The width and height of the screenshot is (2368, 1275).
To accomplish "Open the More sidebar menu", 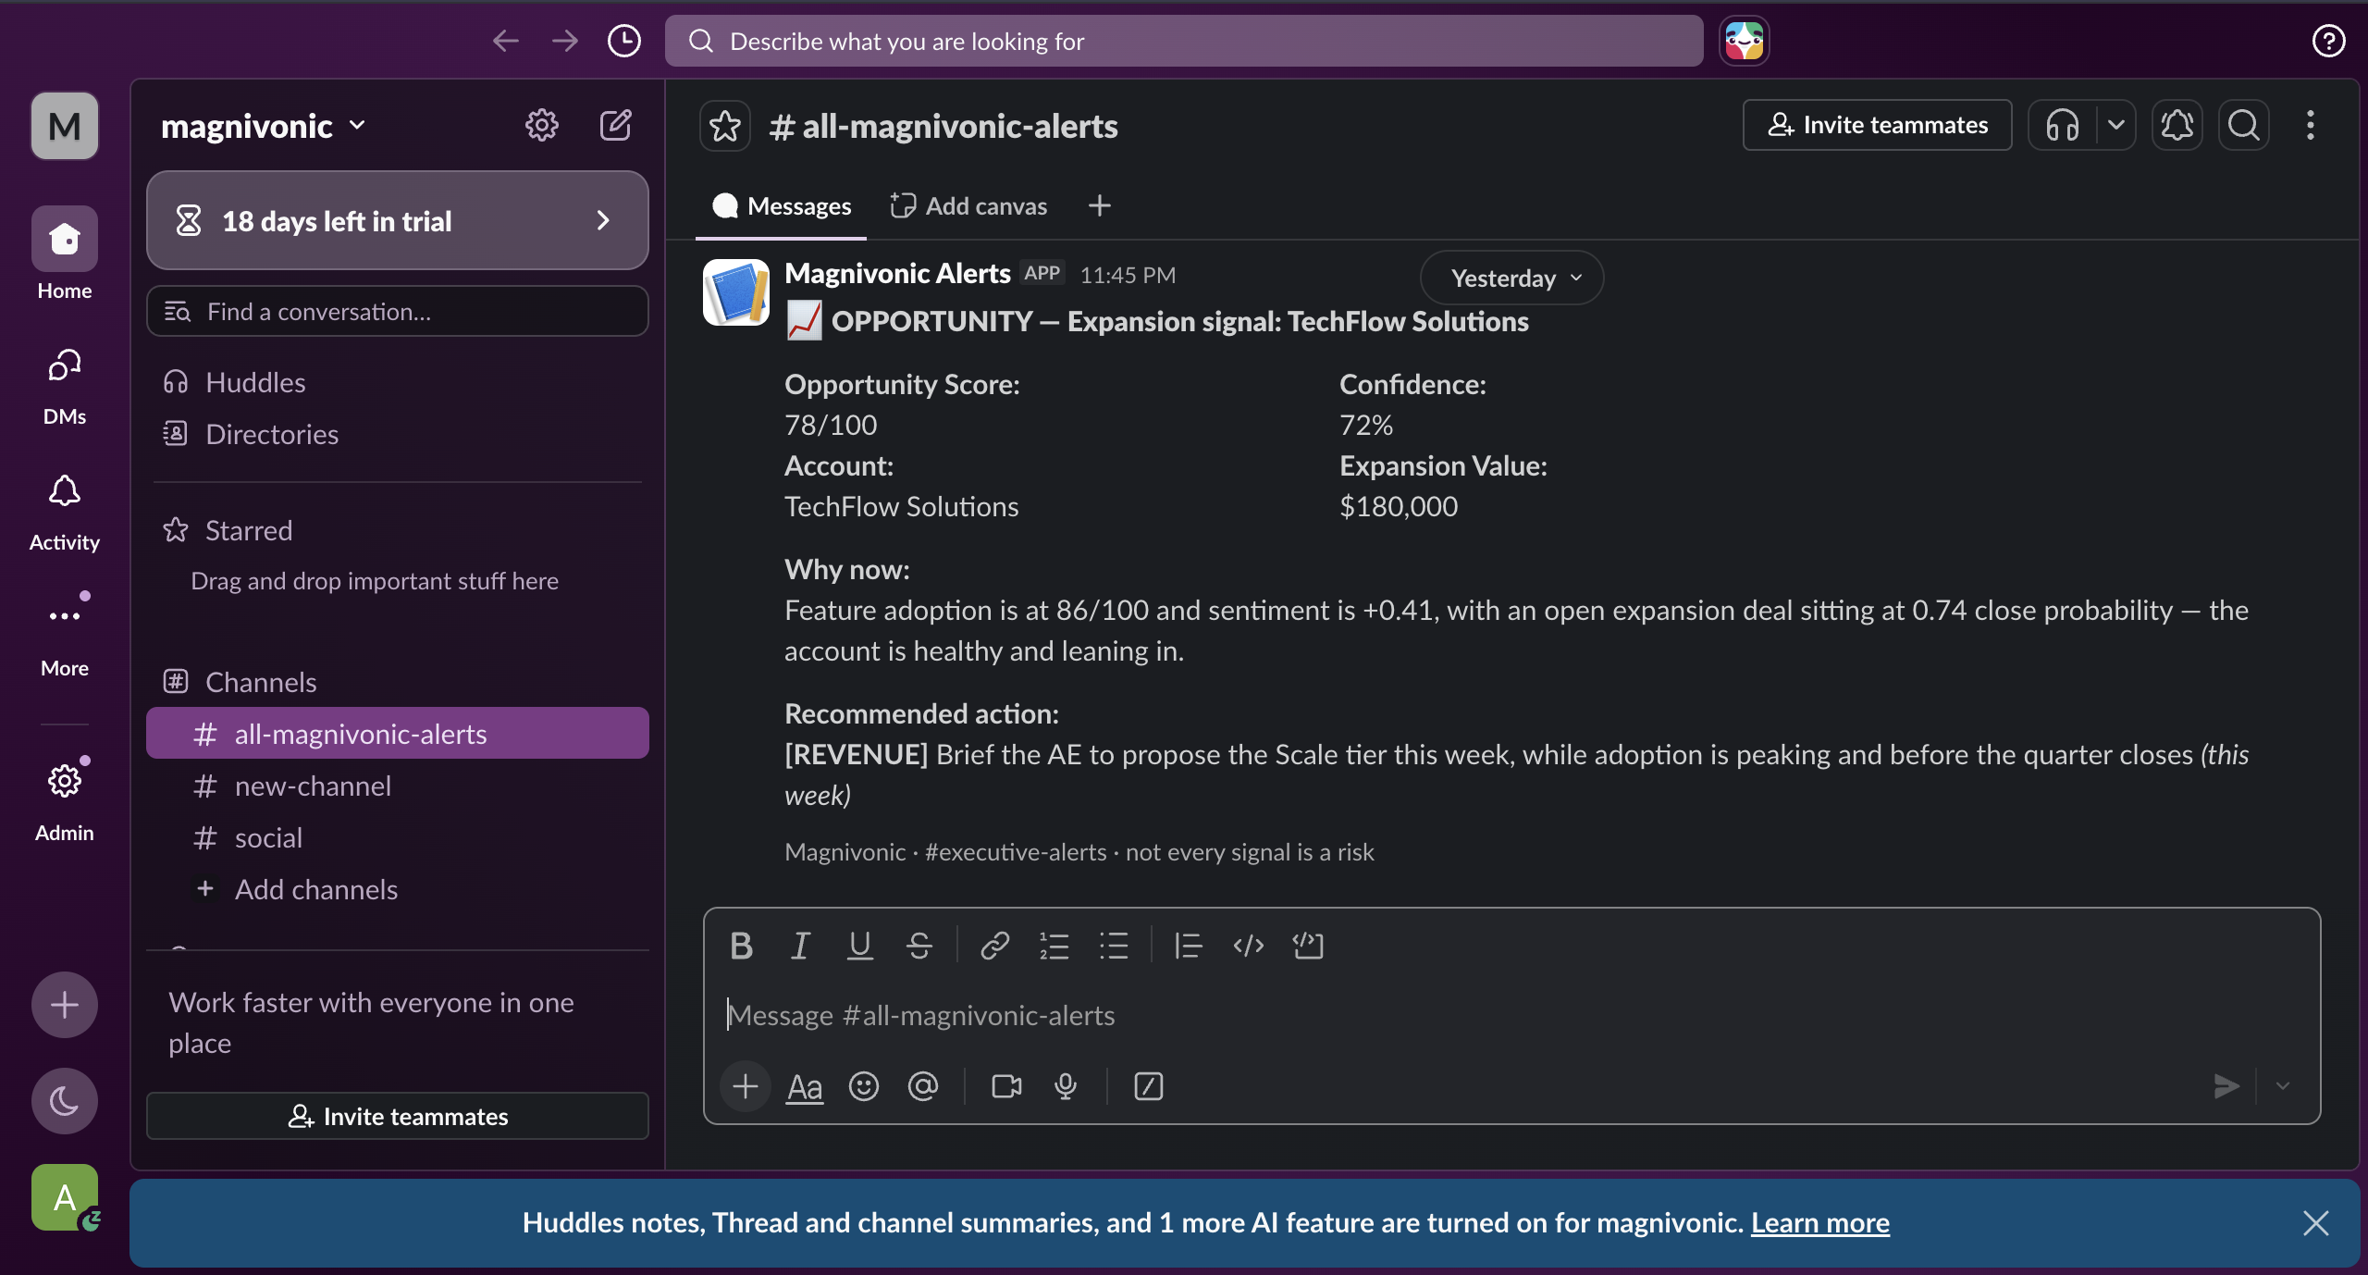I will click(65, 637).
